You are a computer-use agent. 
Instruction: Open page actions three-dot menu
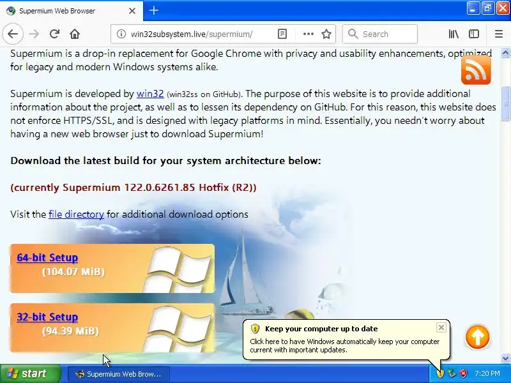[308, 34]
